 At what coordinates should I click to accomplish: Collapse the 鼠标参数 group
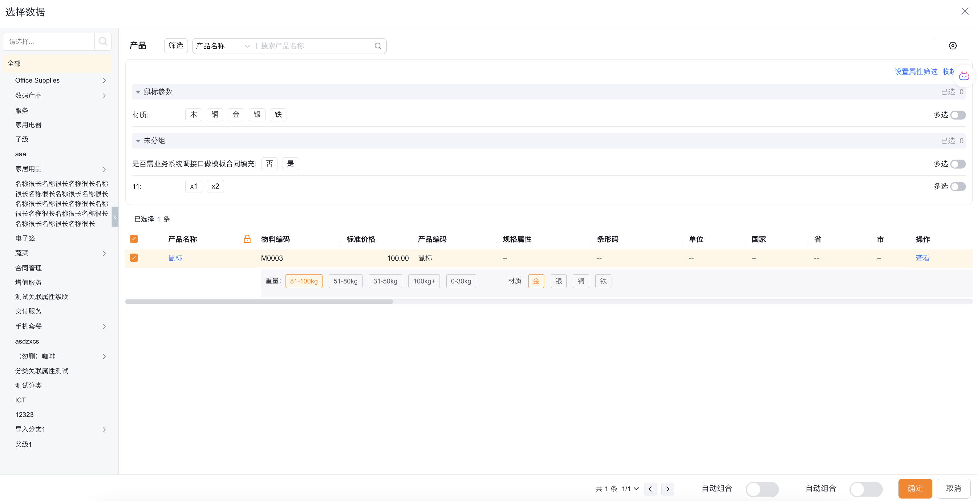pos(138,92)
